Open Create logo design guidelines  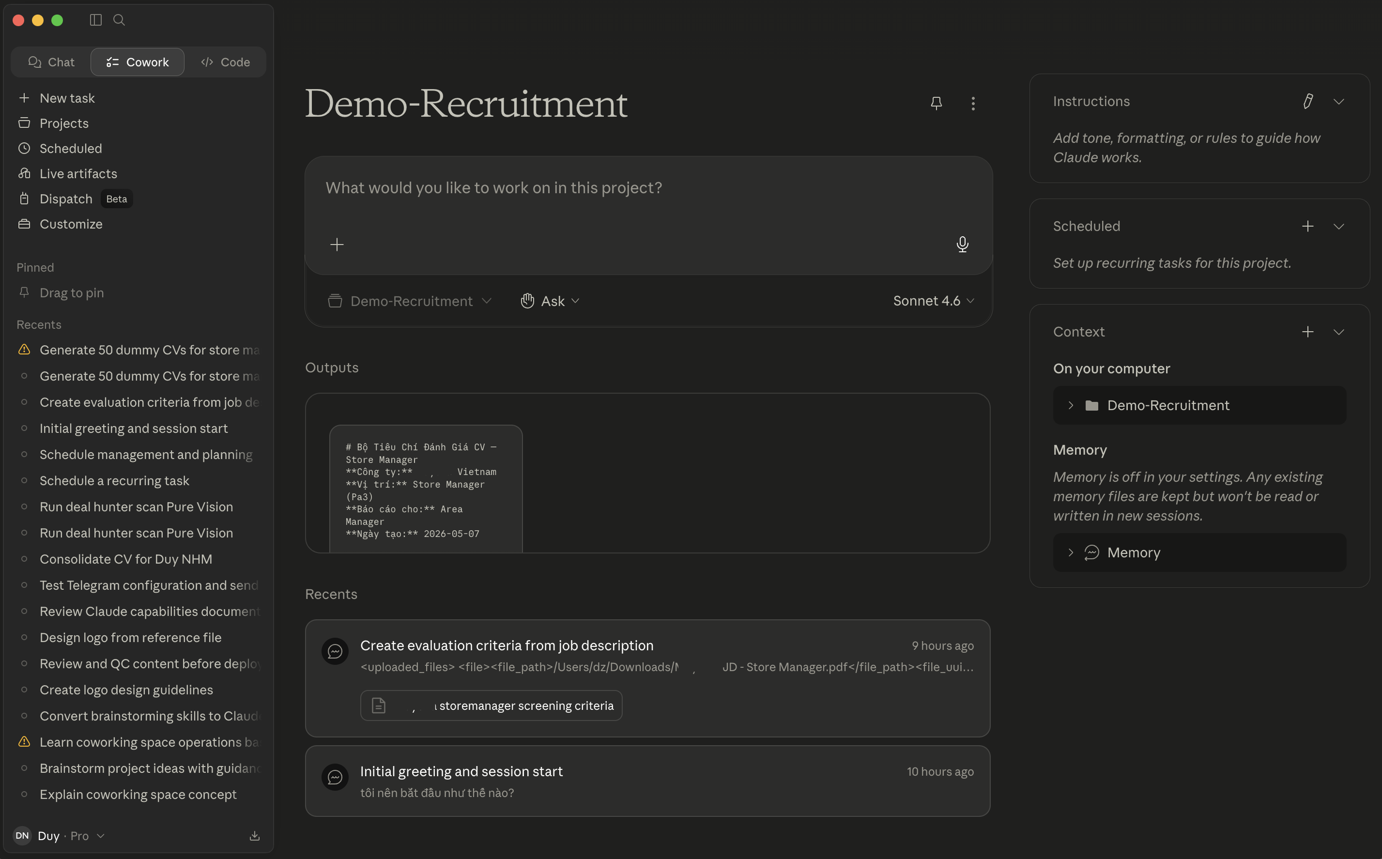[138, 689]
